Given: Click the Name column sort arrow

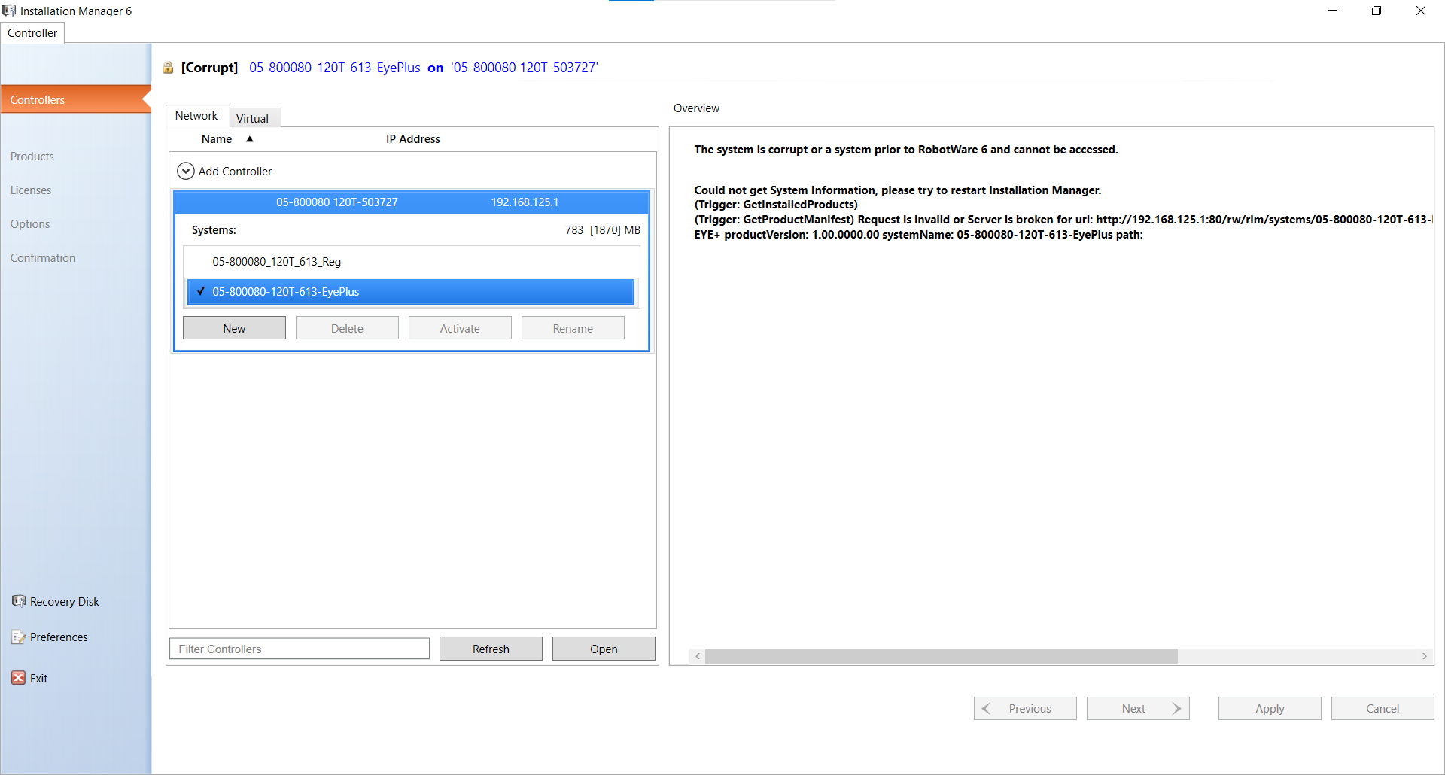Looking at the screenshot, I should pyautogui.click(x=250, y=138).
